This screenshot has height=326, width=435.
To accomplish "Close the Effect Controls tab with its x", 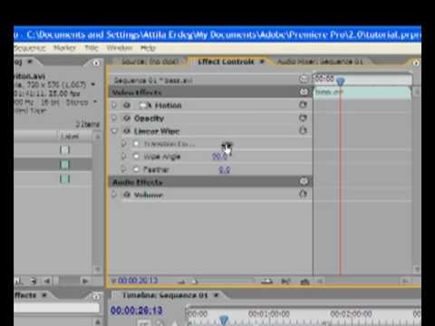I will click(262, 62).
